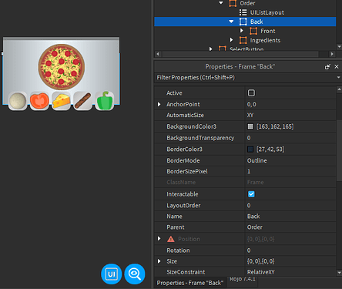Click the BackgroundColor3 value [163, 162, 165]
The width and height of the screenshot is (342, 289).
coord(275,126)
